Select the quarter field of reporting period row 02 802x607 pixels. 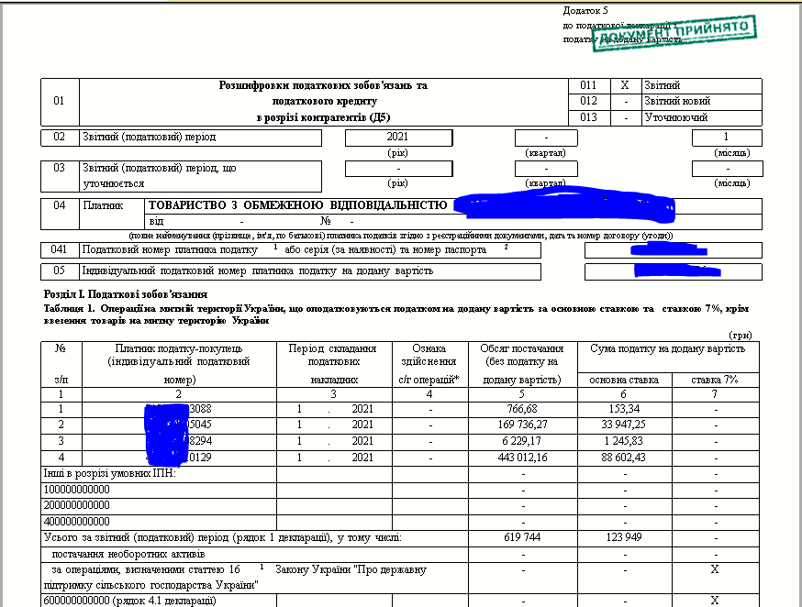click(x=546, y=138)
